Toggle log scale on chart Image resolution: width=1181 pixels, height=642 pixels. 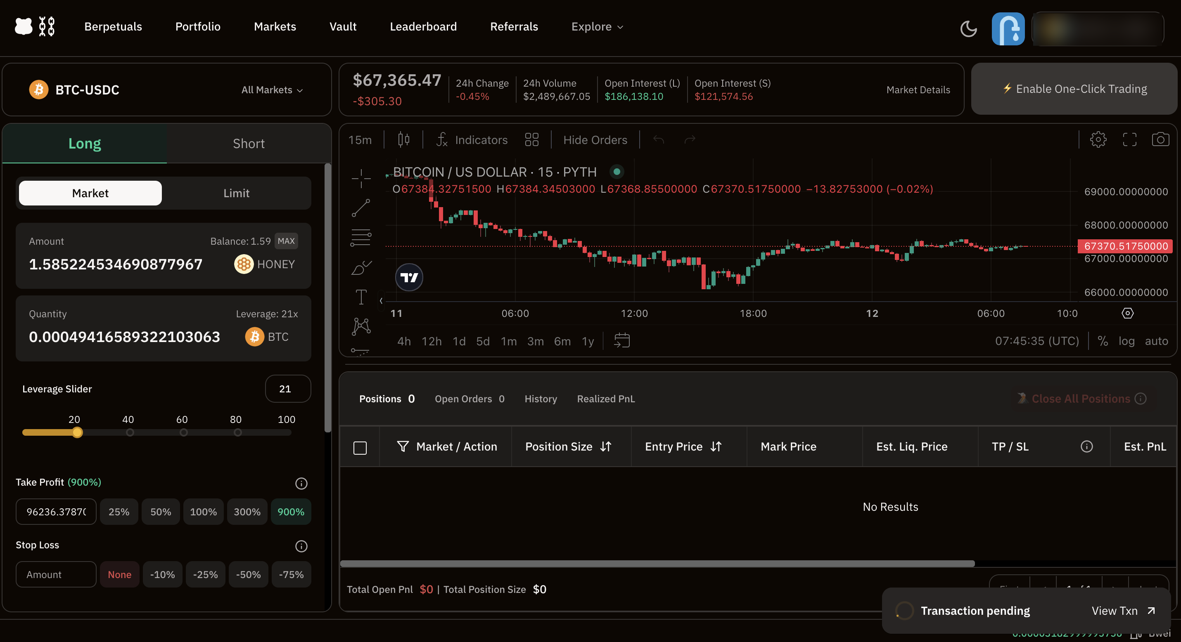point(1126,341)
